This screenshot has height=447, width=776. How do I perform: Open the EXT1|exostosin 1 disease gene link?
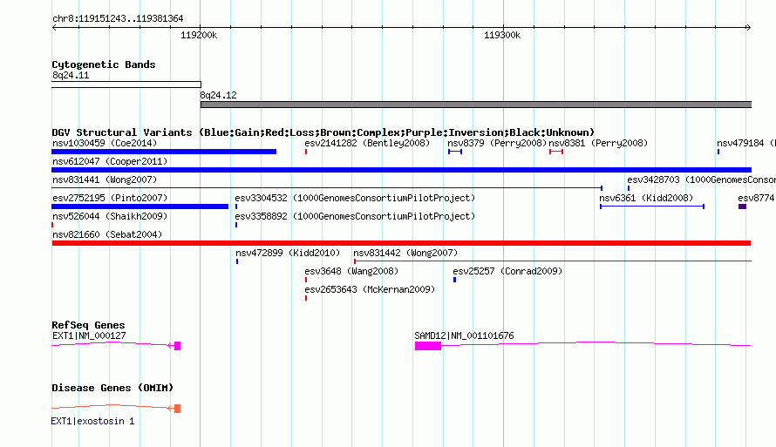(x=92, y=421)
